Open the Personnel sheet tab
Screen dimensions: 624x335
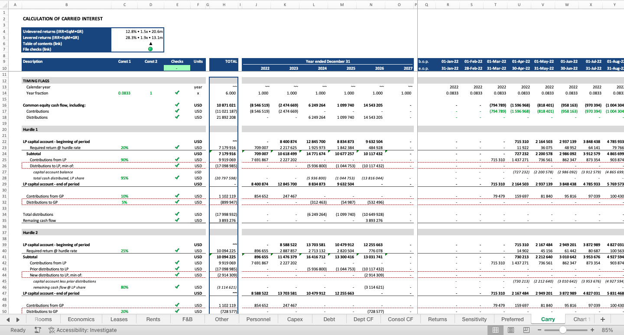click(x=258, y=319)
